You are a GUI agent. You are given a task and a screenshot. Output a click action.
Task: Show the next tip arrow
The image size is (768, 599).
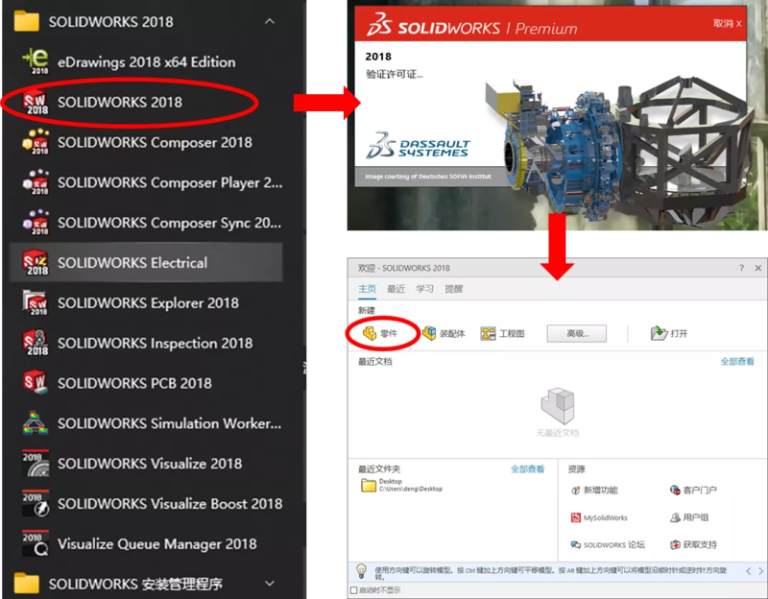point(760,571)
